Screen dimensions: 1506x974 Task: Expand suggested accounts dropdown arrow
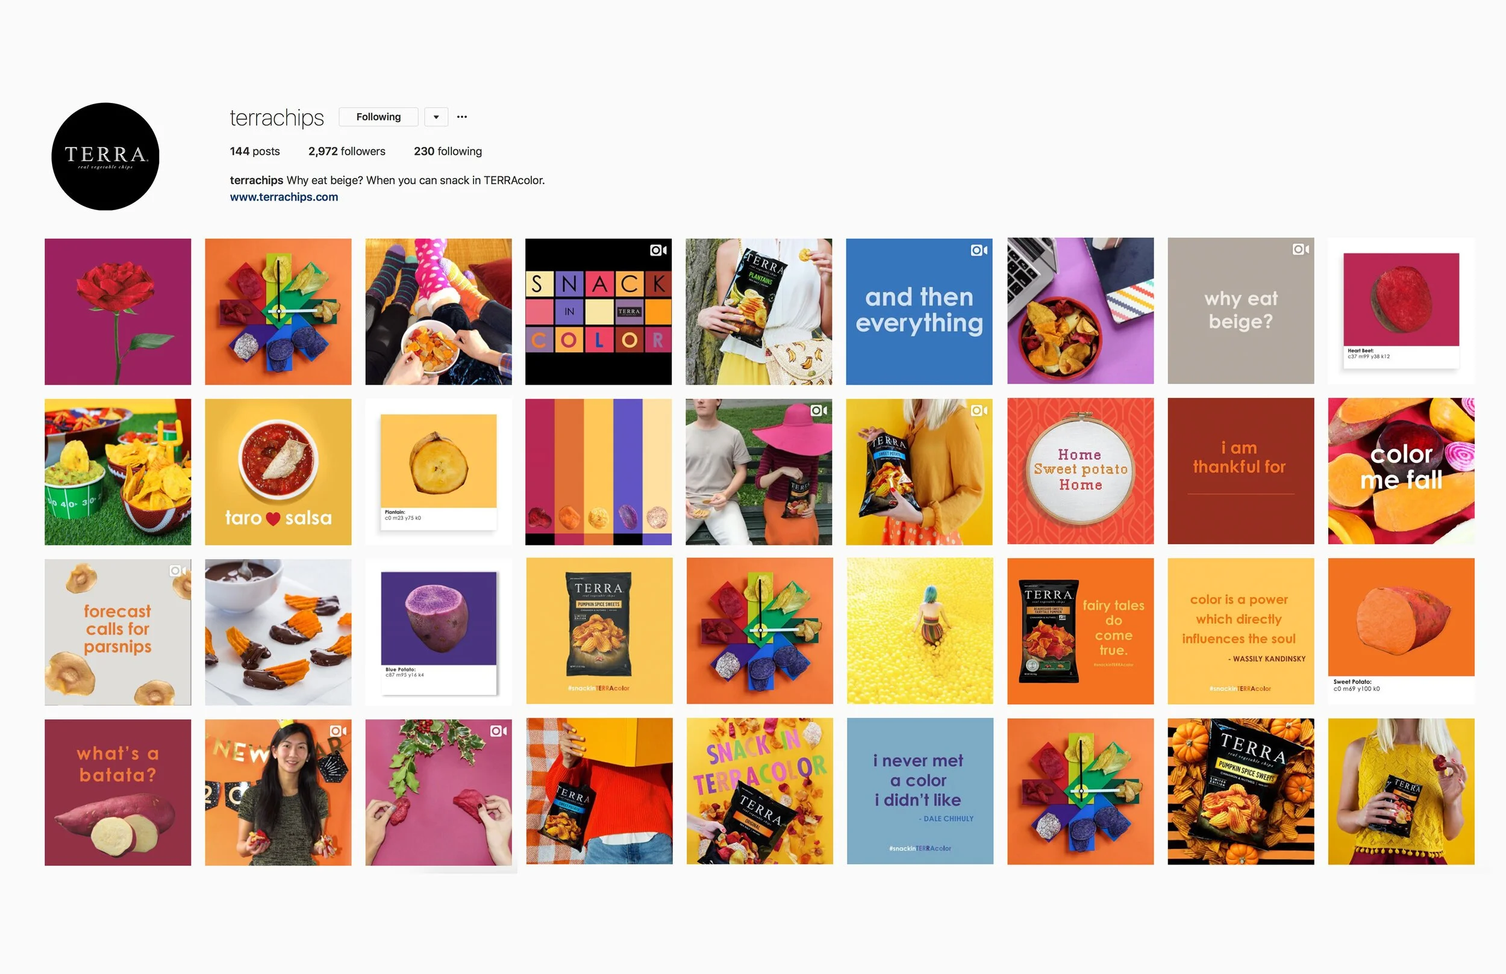coord(436,117)
